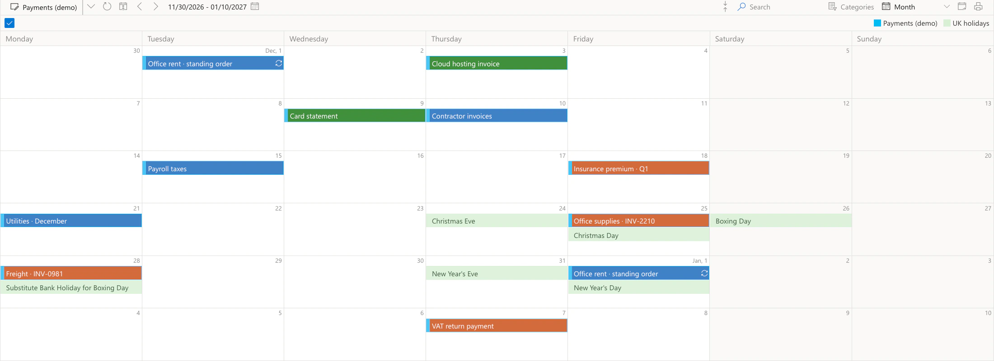Click the Categories filter icon

coord(832,7)
